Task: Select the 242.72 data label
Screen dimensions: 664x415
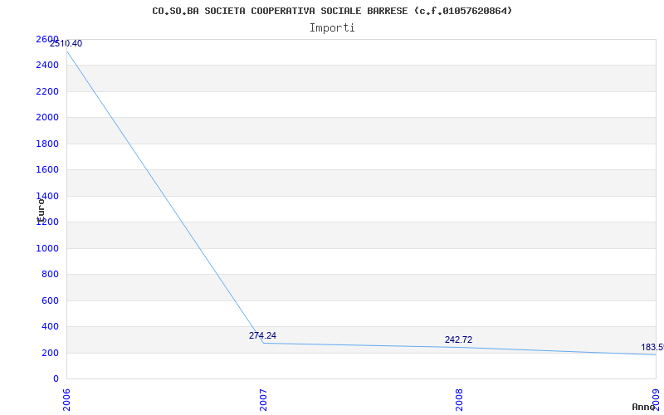Action: pos(458,339)
